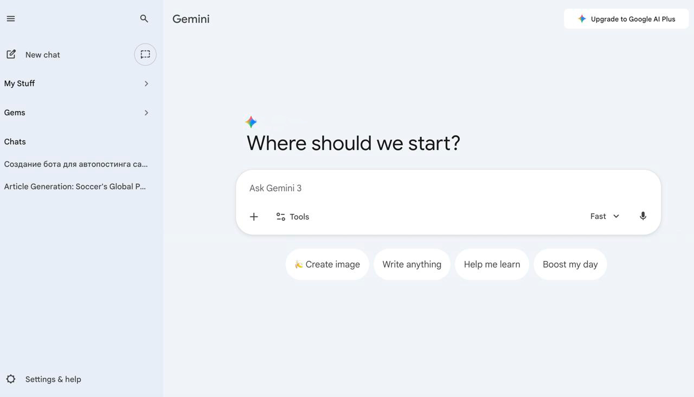
Task: Open Article Generation Soccer chat
Action: [x=76, y=186]
